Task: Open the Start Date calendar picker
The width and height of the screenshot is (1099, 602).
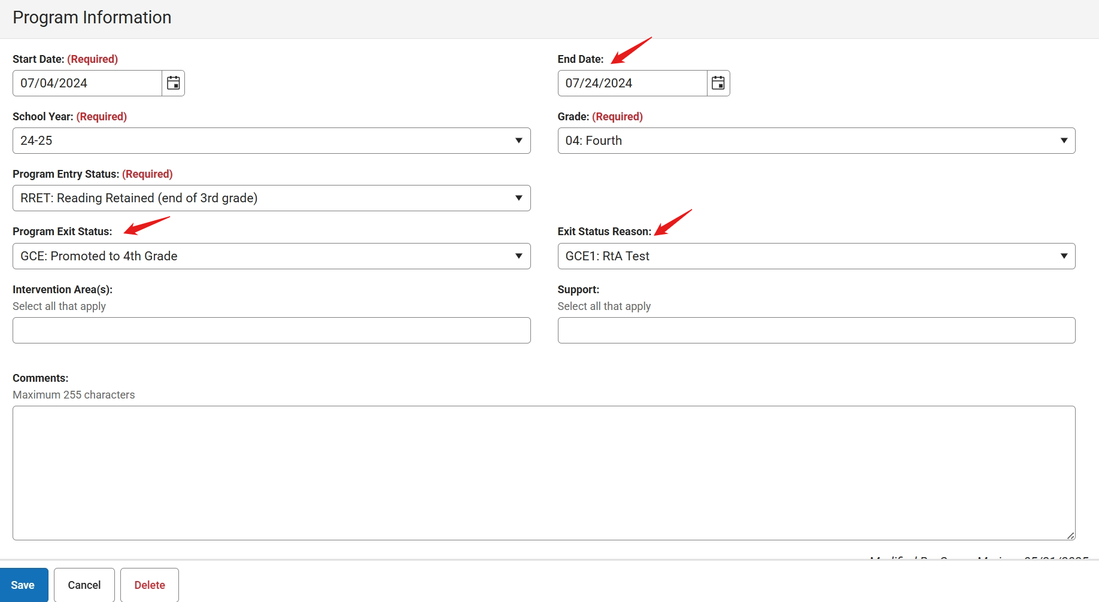Action: coord(173,83)
